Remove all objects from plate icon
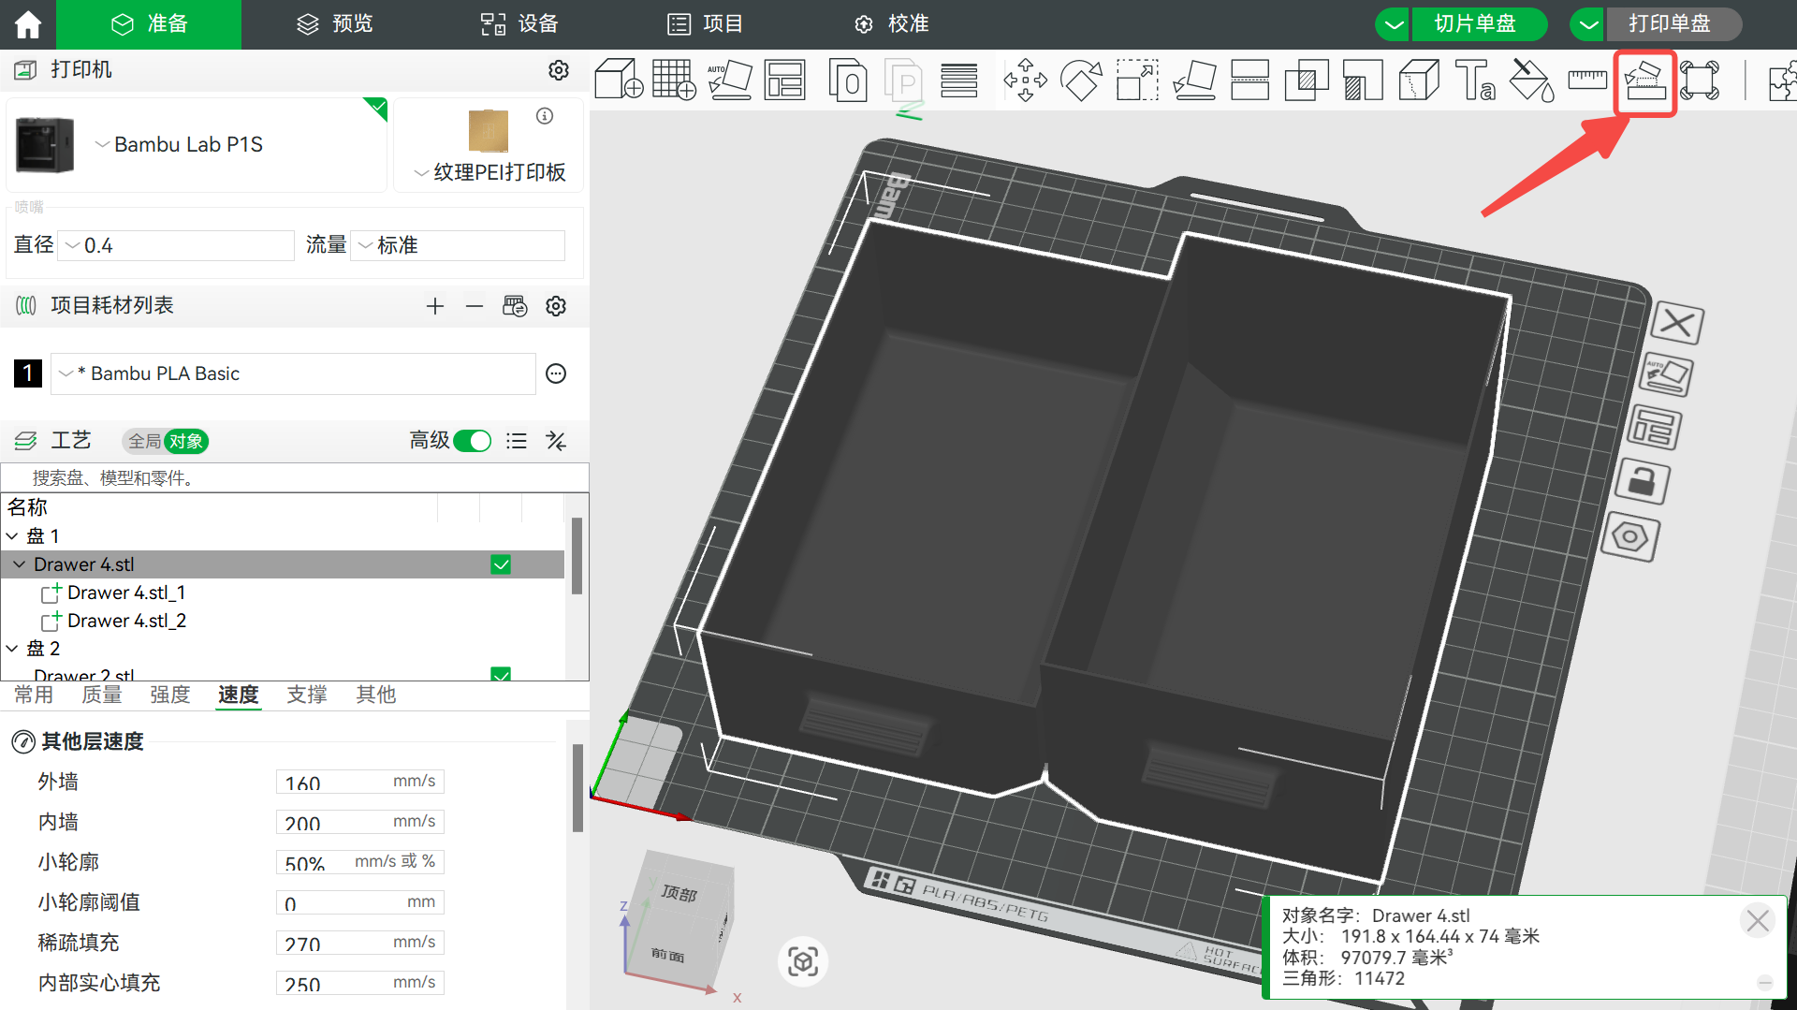Screen dimensions: 1797x1010 click(x=1676, y=324)
